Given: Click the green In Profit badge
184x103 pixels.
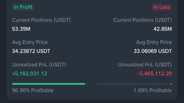Looking at the screenshot, I should [23, 7].
